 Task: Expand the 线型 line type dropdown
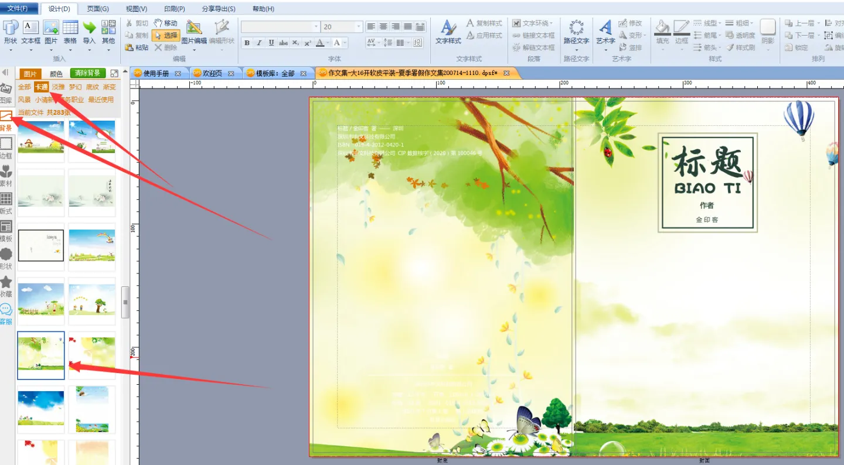point(720,23)
